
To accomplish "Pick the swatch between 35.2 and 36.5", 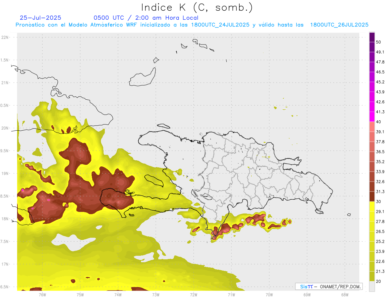I will [372, 157].
